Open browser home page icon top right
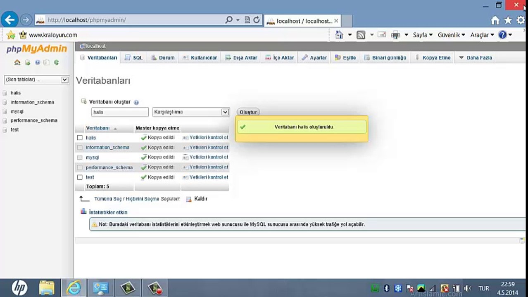528x297 pixels. coord(495,20)
